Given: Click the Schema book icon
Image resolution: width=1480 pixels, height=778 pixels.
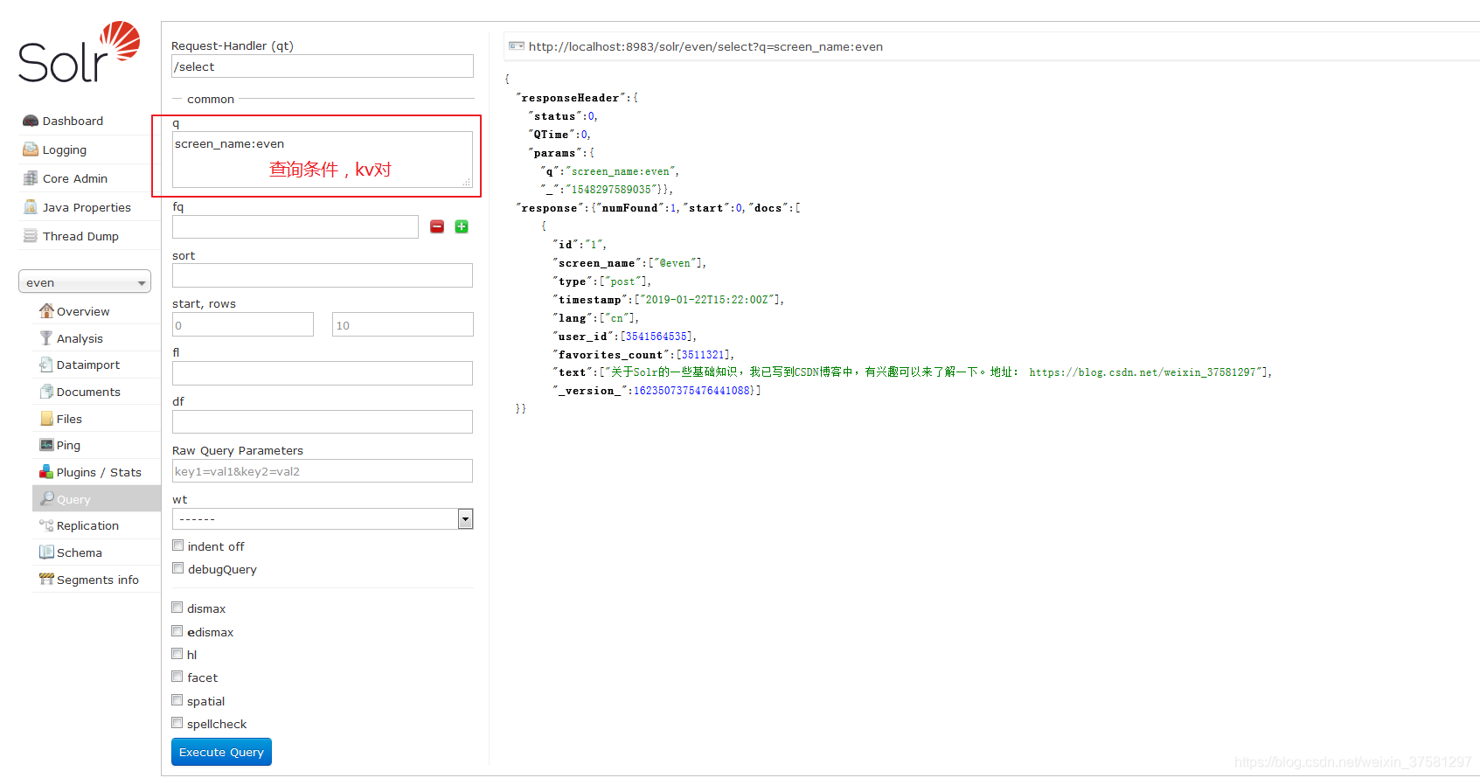Looking at the screenshot, I should coord(46,552).
